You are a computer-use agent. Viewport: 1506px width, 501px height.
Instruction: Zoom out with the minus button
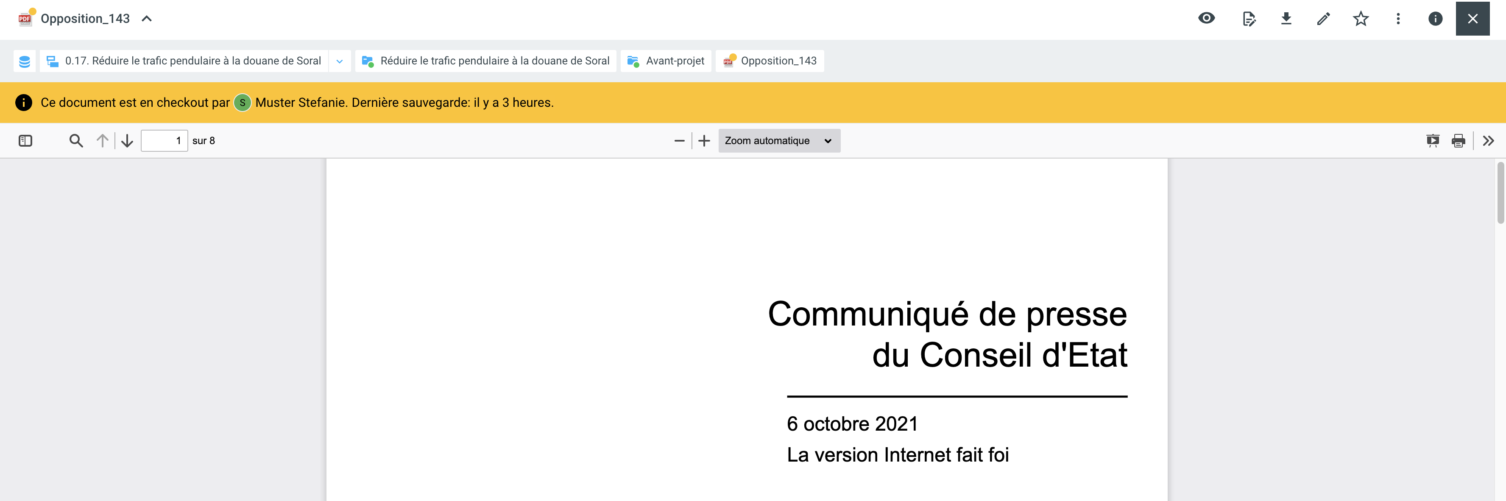679,141
